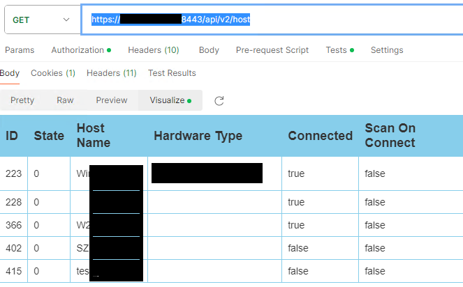Click the request URL input field

coord(272,20)
